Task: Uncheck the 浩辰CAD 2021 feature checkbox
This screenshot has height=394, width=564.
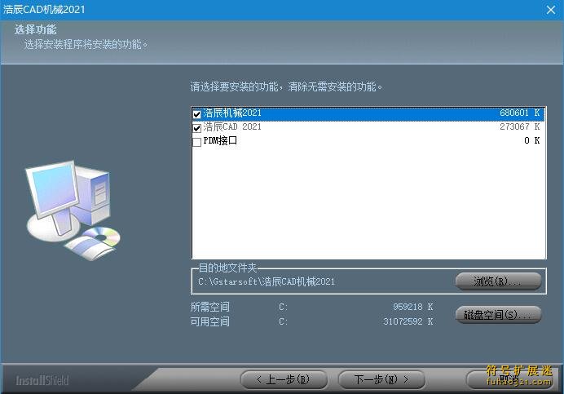Action: [196, 128]
